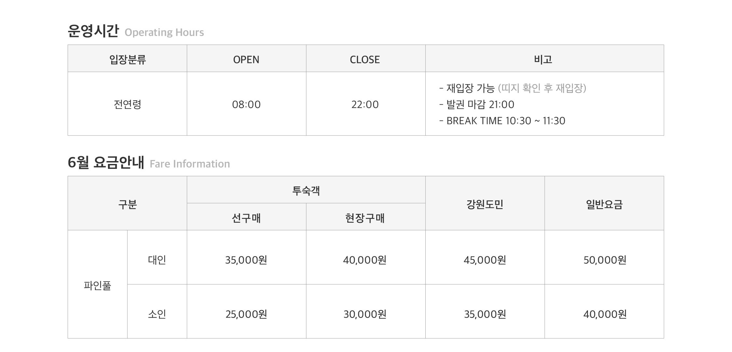Select the 투숙객 header cell
732x352 pixels.
[306, 190]
